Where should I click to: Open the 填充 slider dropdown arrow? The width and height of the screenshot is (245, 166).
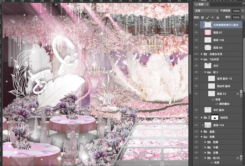(x=243, y=17)
